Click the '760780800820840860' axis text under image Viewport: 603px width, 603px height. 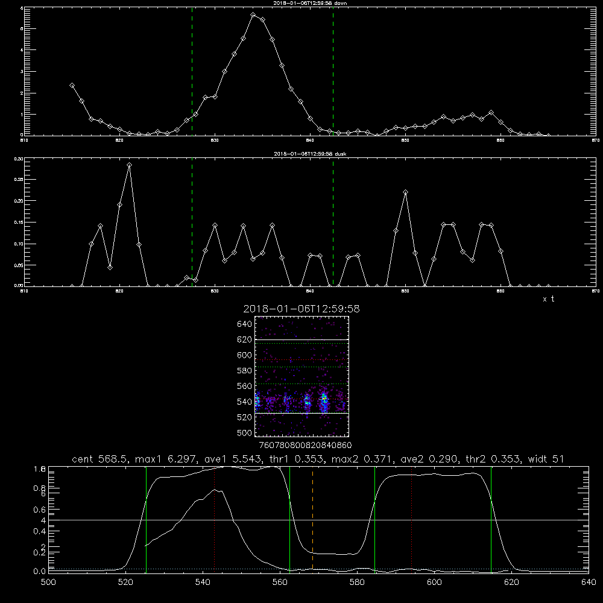click(x=306, y=446)
